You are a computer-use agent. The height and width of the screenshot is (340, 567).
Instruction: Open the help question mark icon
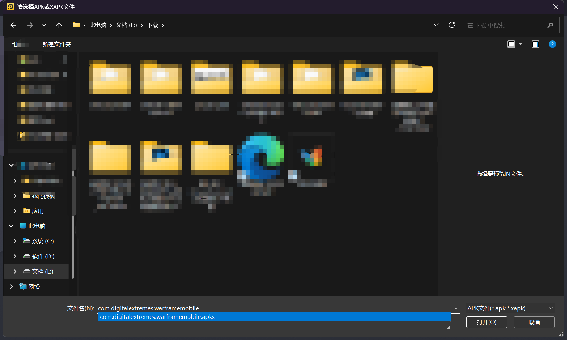point(552,44)
